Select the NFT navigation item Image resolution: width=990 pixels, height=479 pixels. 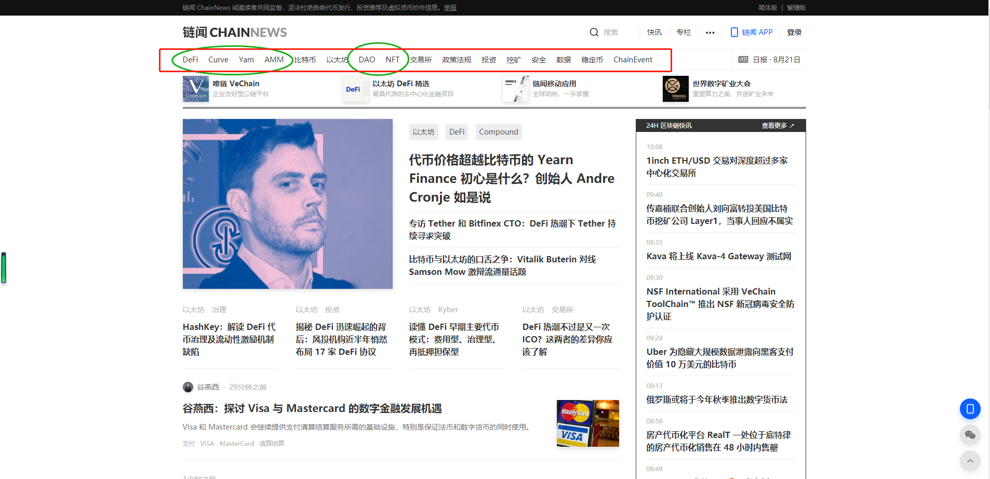point(393,60)
